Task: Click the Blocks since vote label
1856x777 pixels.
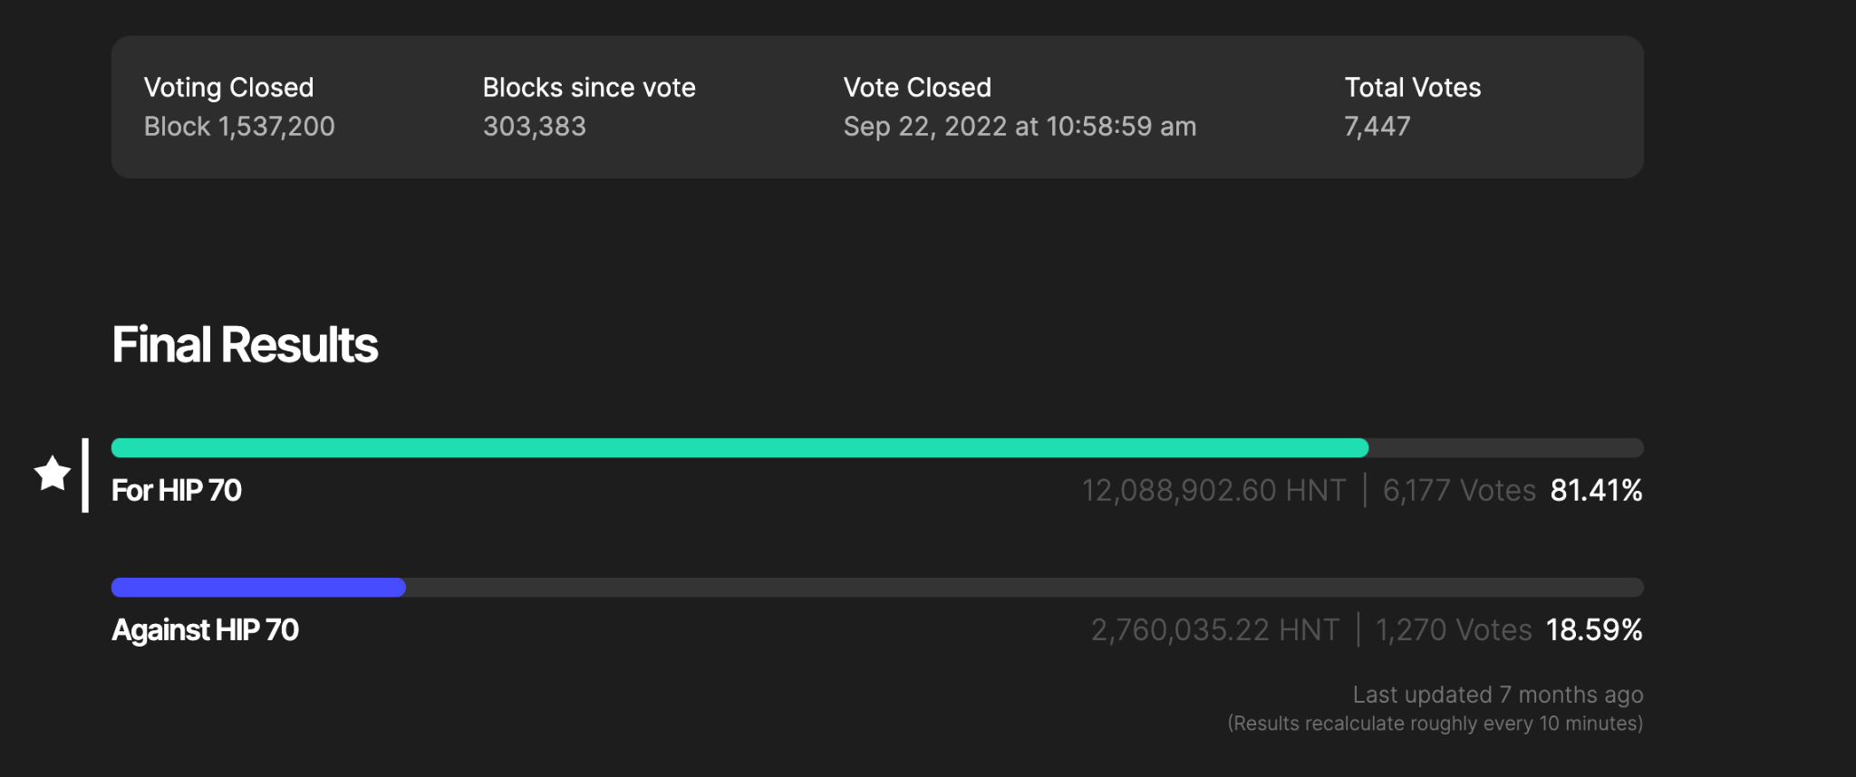Action: click(x=589, y=87)
